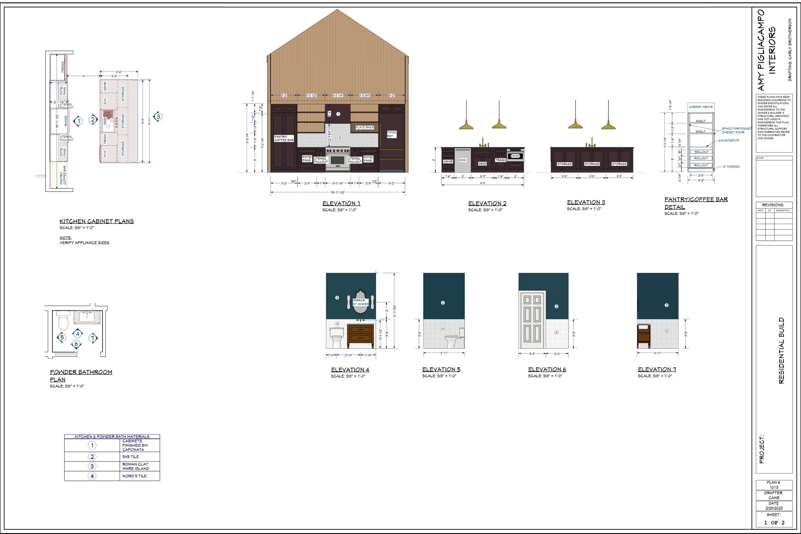
Task: Click the "REVISIONS:" title block header
Action: (773, 205)
